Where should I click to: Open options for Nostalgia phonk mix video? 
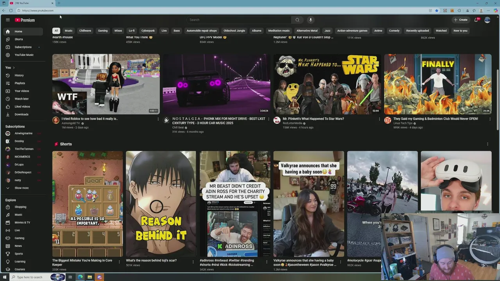click(269, 119)
